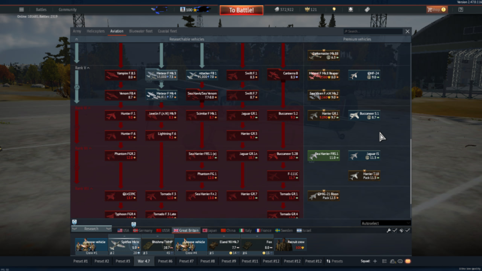Select the Sea Harrier FRS.1 premium vehicle

click(324, 156)
